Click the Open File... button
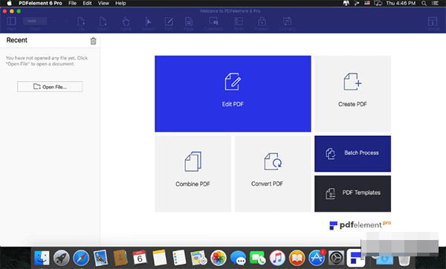The width and height of the screenshot is (446, 269). [x=50, y=87]
